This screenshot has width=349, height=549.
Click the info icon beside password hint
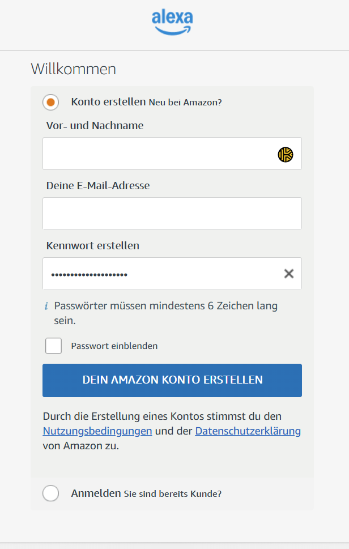[x=46, y=307]
